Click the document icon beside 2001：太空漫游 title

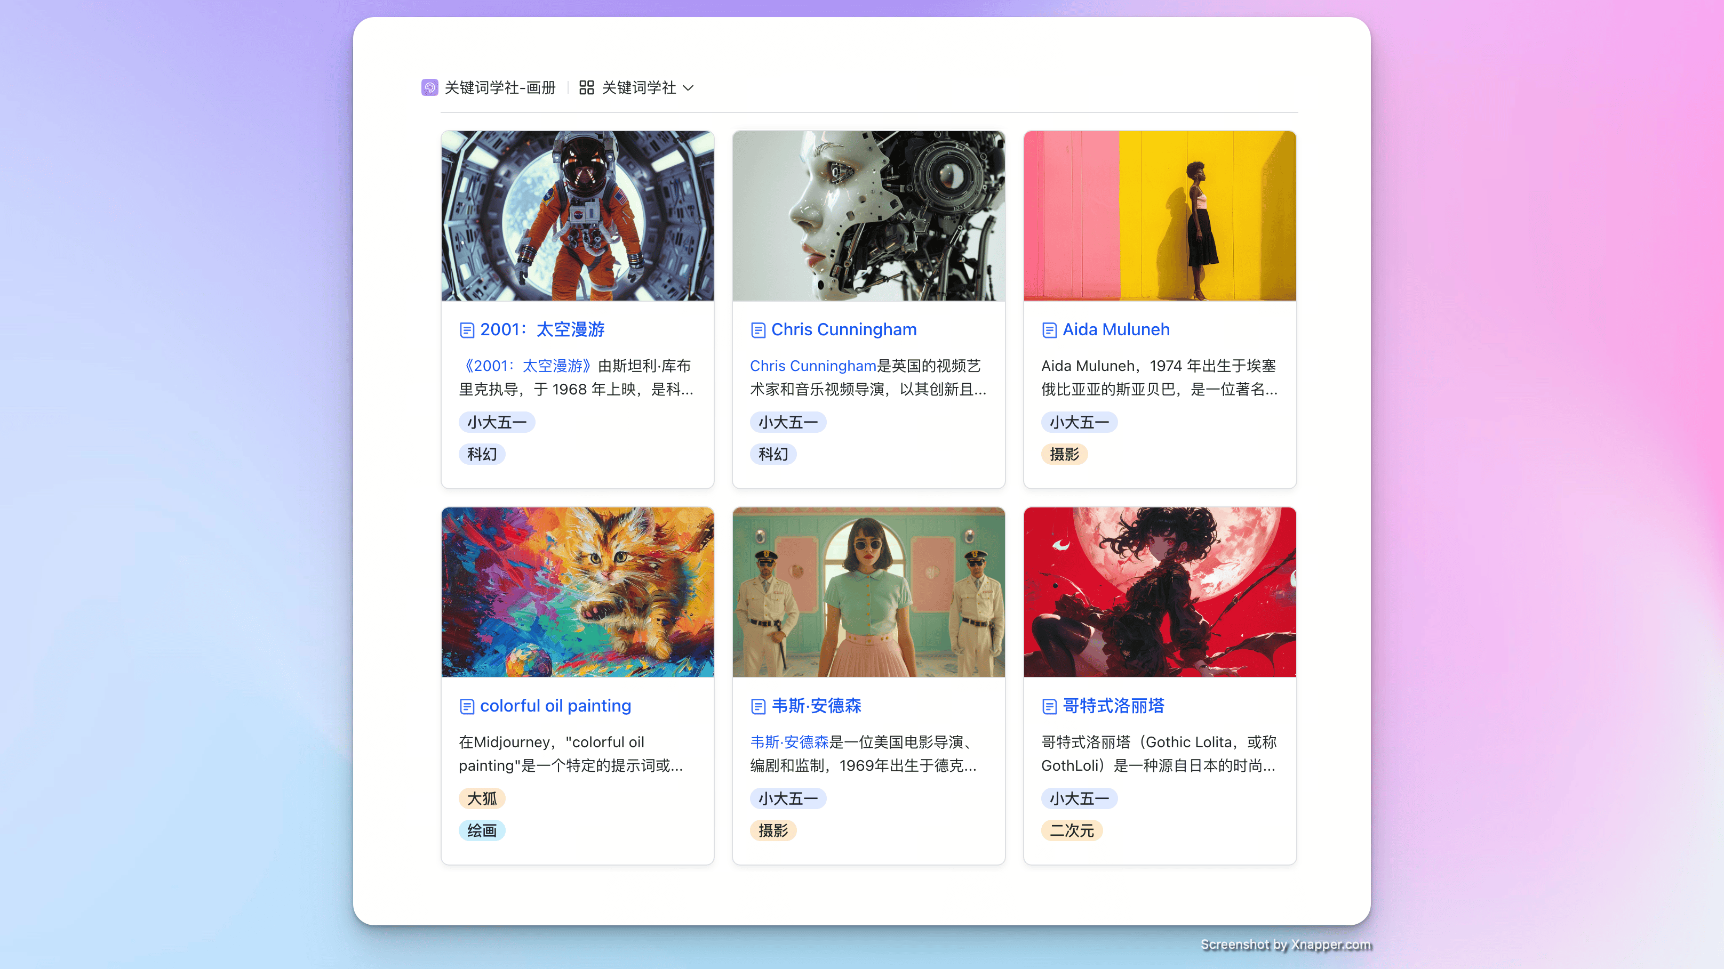click(468, 329)
